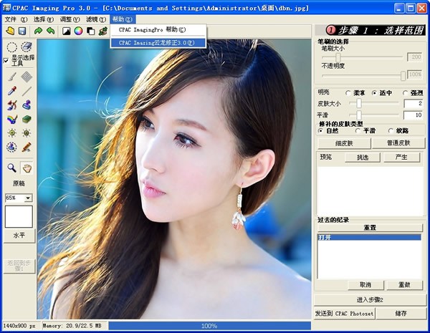Open the 调整 menu
Viewport: 430px width, 333px height.
click(x=70, y=19)
